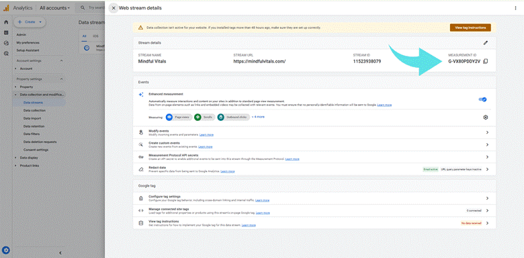Open Configure tag settings chevron
The height and width of the screenshot is (258, 524).
[487, 198]
